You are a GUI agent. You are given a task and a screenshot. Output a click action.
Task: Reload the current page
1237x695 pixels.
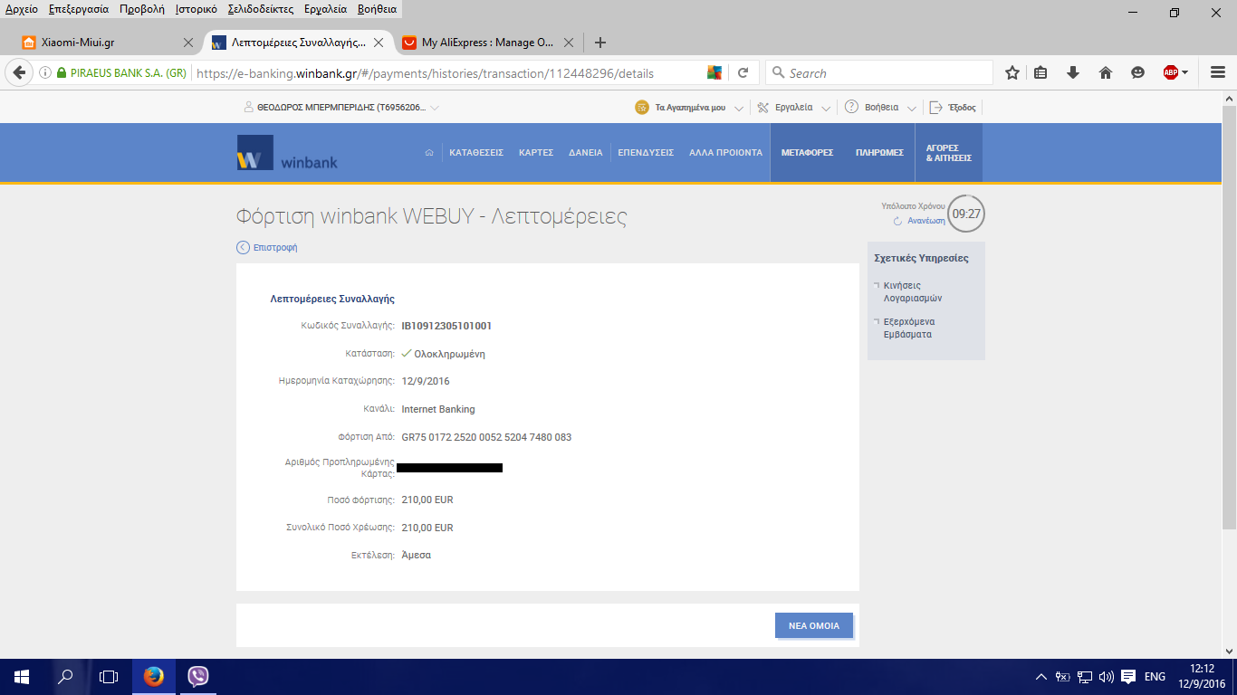pos(743,73)
